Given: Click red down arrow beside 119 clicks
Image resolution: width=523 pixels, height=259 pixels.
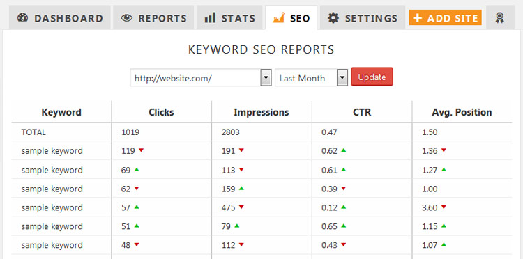Looking at the screenshot, I should point(141,150).
